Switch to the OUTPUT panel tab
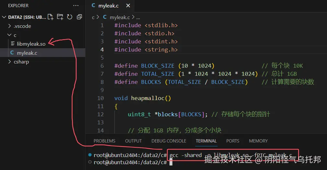The image size is (327, 170). [133, 141]
